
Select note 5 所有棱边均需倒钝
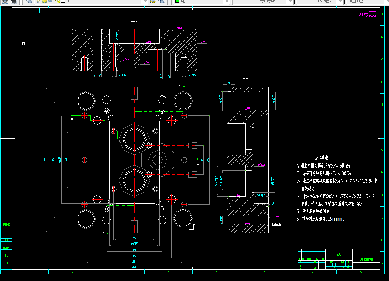[313, 211]
